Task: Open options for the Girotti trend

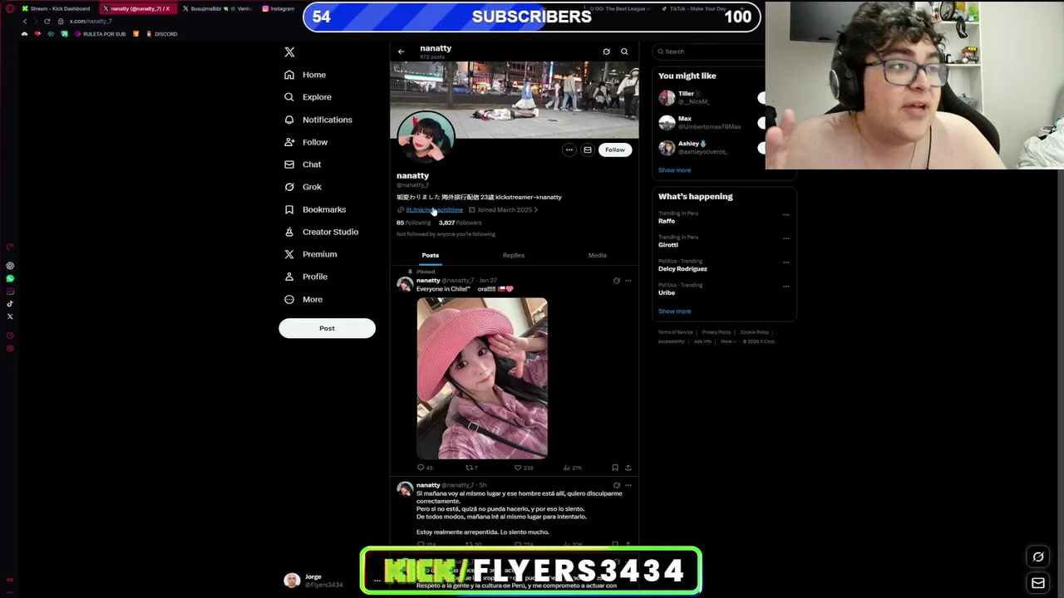Action: (x=786, y=238)
